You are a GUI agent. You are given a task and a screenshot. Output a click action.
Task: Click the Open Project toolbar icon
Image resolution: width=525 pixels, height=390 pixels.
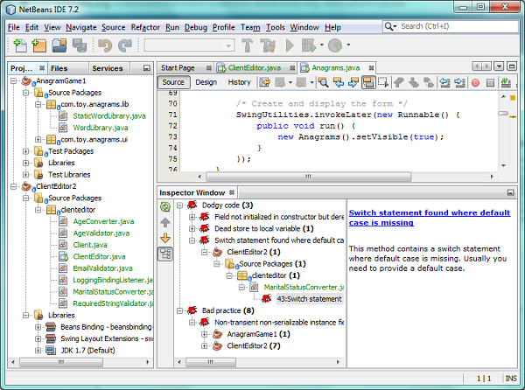pyautogui.click(x=59, y=45)
